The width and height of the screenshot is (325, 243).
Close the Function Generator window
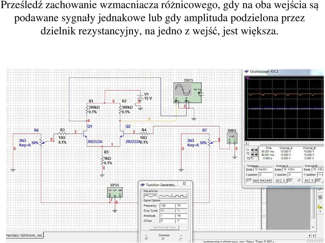(x=184, y=184)
